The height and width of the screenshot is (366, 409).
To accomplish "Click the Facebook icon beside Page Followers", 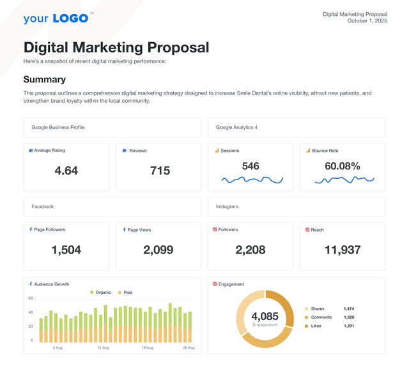I will click(x=31, y=229).
